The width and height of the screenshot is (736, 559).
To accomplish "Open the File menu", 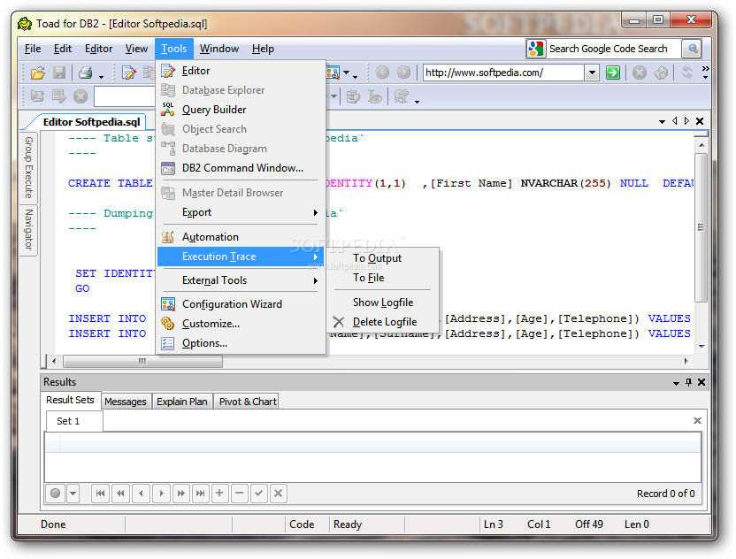I will (x=33, y=49).
